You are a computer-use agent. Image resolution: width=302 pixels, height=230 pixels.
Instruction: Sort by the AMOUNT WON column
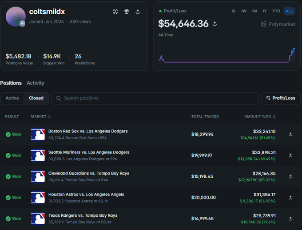pyautogui.click(x=260, y=117)
